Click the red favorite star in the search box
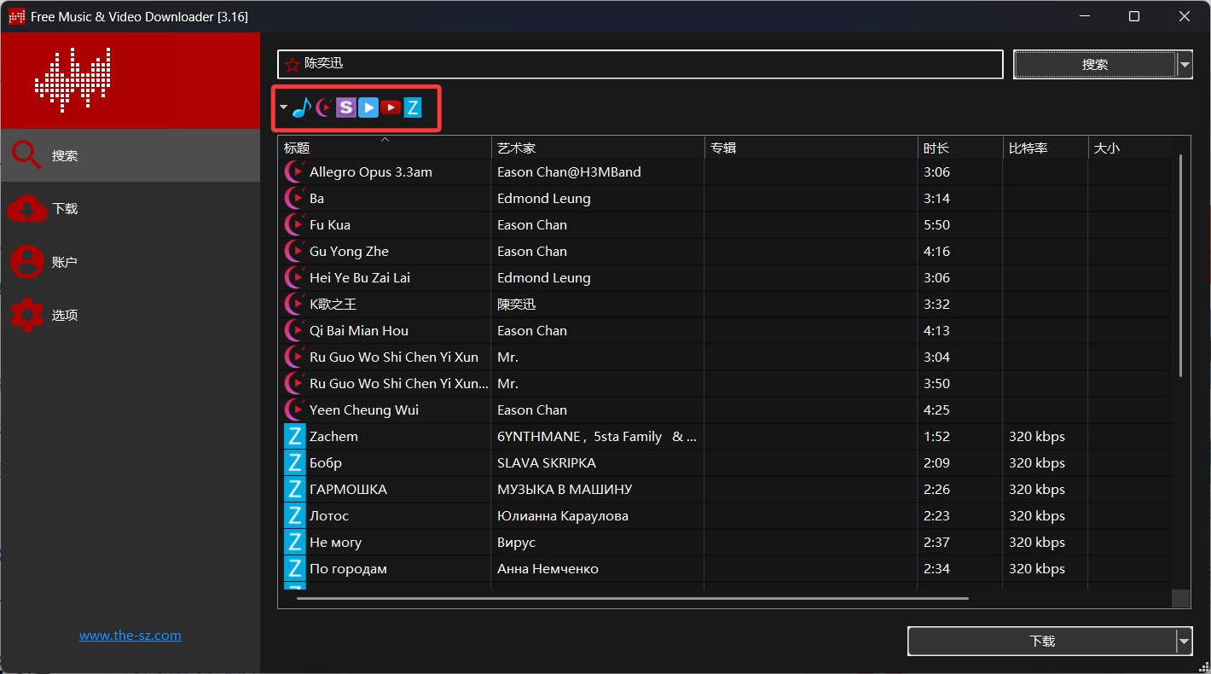The image size is (1211, 674). [x=293, y=64]
